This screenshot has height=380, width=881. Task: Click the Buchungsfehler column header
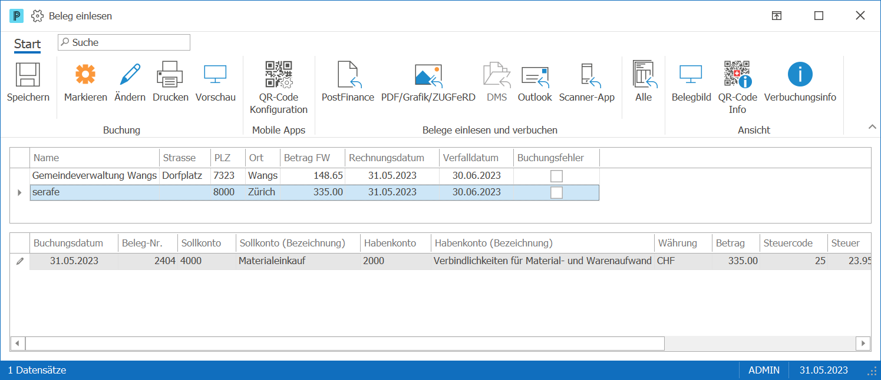click(556, 158)
